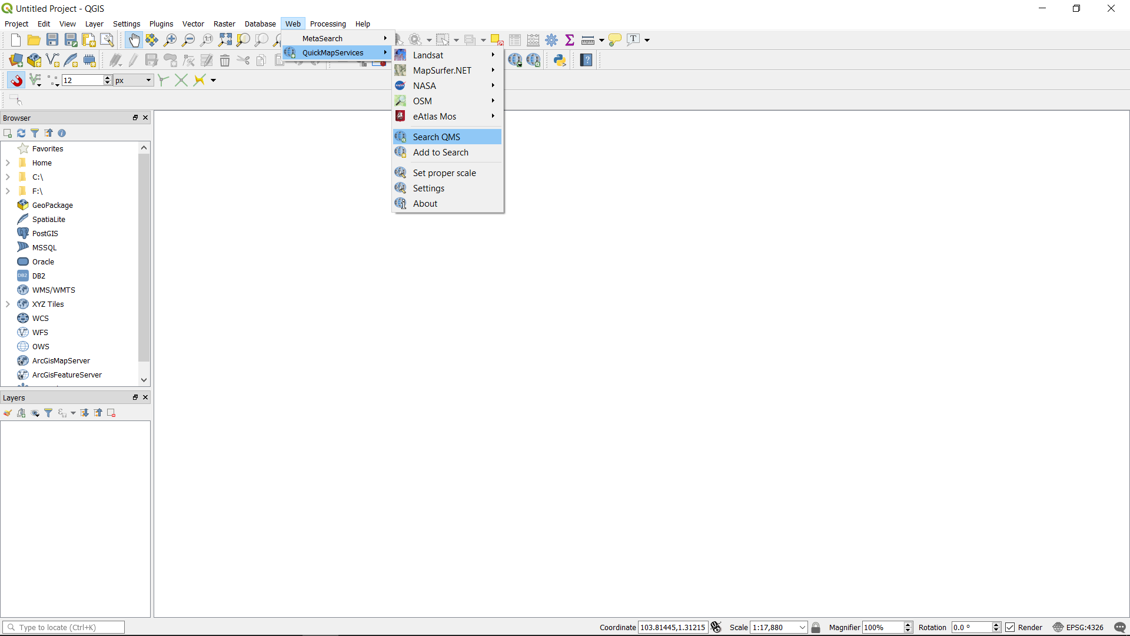This screenshot has width=1130, height=636.
Task: Click the Open Data Source Manager icon
Action: pyautogui.click(x=16, y=60)
